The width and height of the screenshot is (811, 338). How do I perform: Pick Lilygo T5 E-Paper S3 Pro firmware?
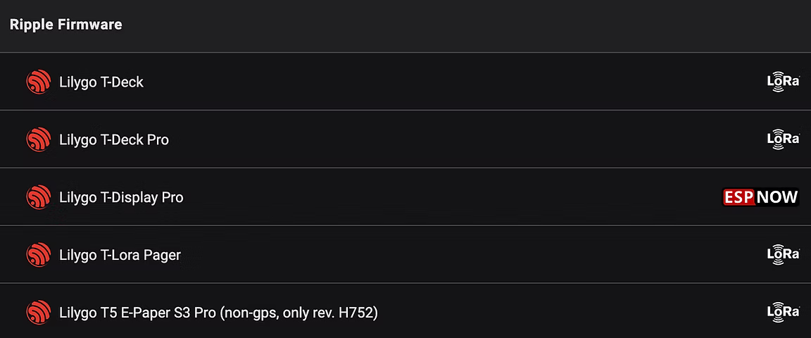[137, 312]
